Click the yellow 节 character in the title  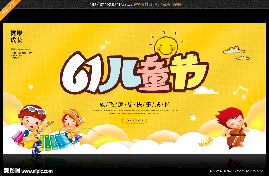point(189,71)
